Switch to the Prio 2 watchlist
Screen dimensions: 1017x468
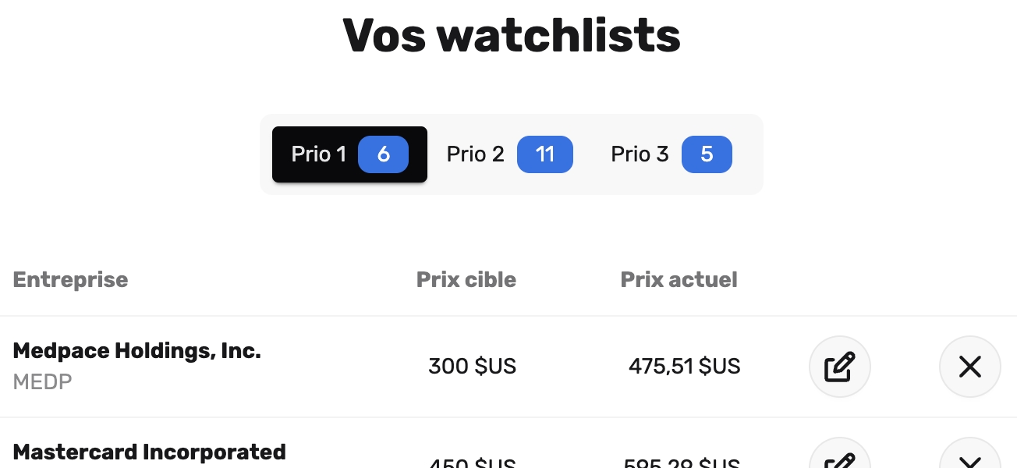coord(475,154)
